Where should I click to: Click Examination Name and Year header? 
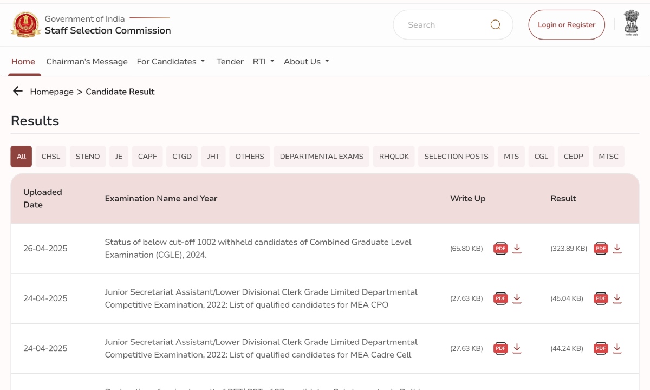click(x=161, y=198)
